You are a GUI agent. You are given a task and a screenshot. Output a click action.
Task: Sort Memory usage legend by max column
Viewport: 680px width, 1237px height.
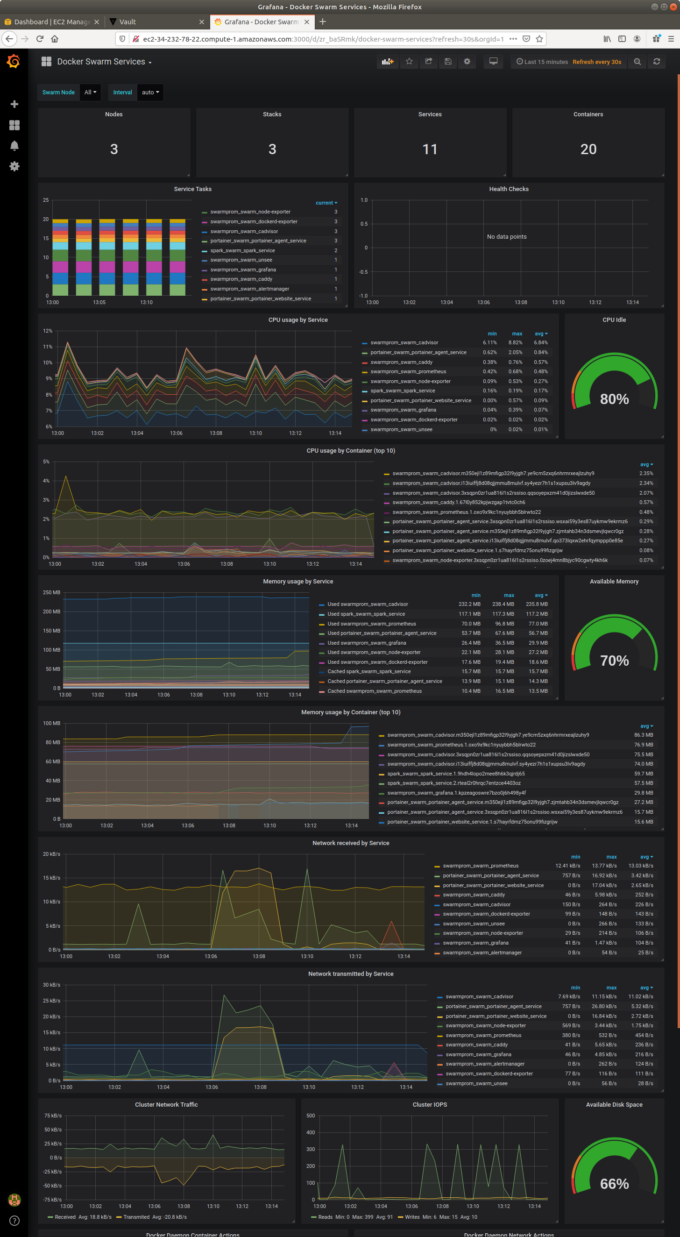tap(509, 596)
